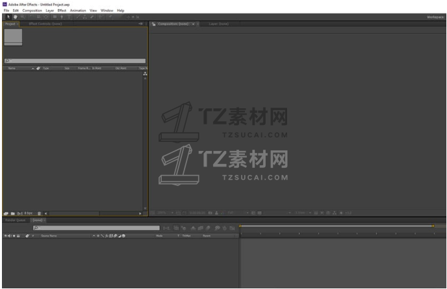Viewport: 447px width, 289px height.
Task: Open the Project panel options menu
Action: (140, 24)
